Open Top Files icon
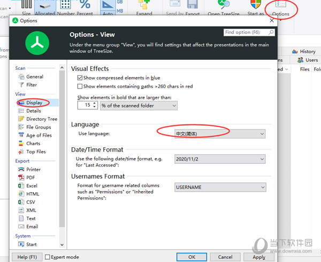This screenshot has height=262, width=321. point(21,152)
